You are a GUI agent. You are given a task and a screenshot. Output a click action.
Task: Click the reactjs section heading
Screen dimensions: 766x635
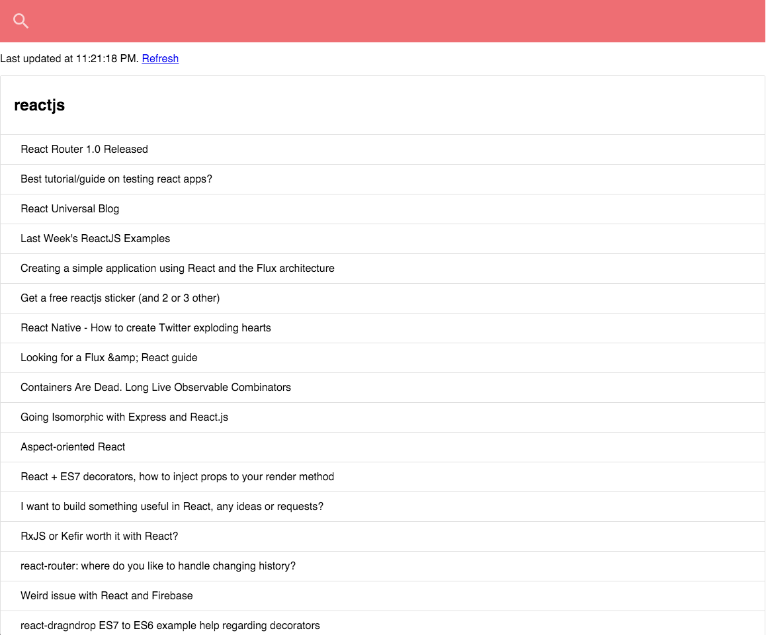click(40, 106)
